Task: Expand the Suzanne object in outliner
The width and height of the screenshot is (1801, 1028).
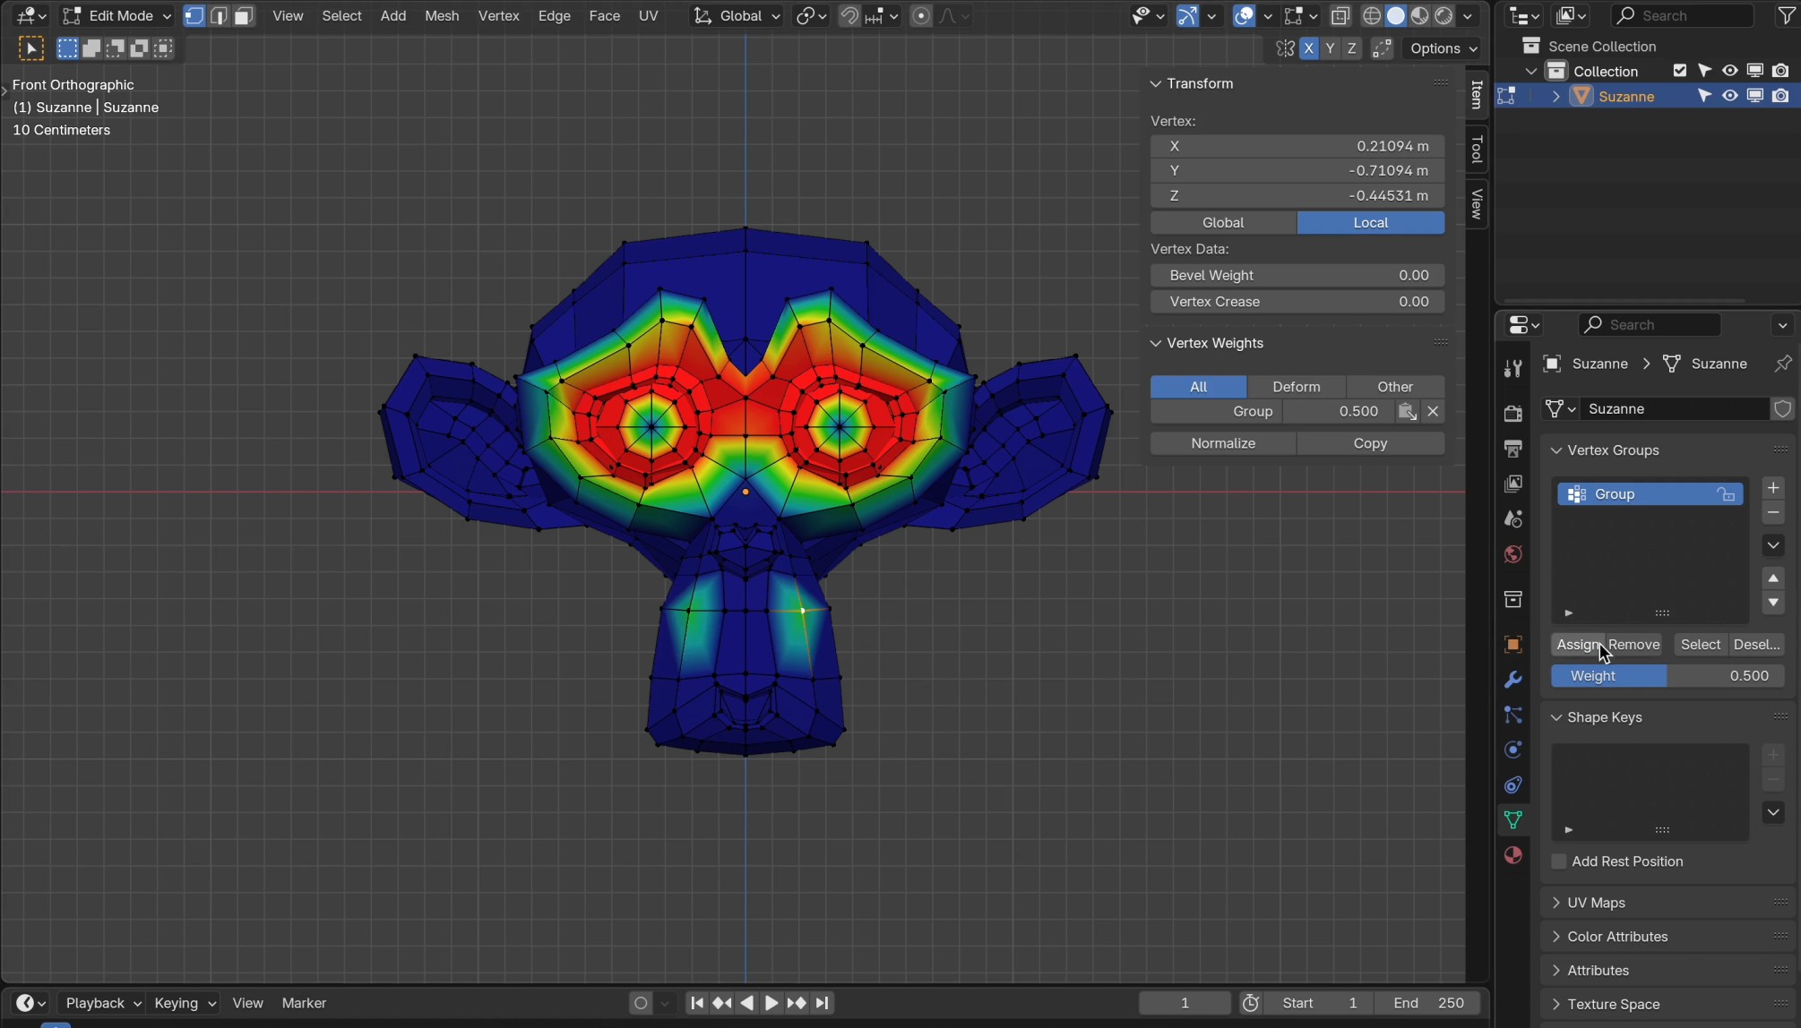Action: [x=1556, y=96]
